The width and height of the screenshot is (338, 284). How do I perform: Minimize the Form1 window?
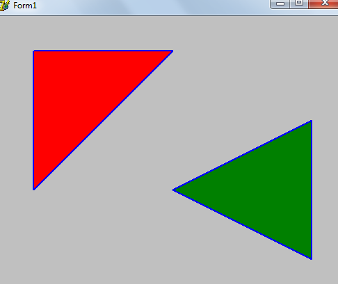pos(280,4)
